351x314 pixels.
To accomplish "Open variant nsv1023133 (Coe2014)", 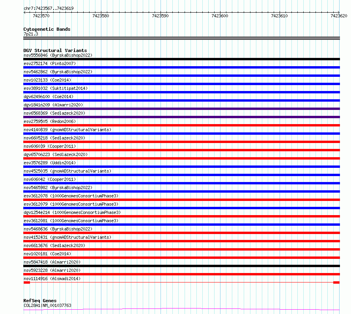I will click(47, 80).
